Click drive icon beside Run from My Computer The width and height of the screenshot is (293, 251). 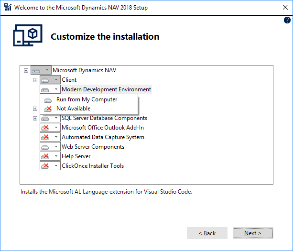(48, 100)
